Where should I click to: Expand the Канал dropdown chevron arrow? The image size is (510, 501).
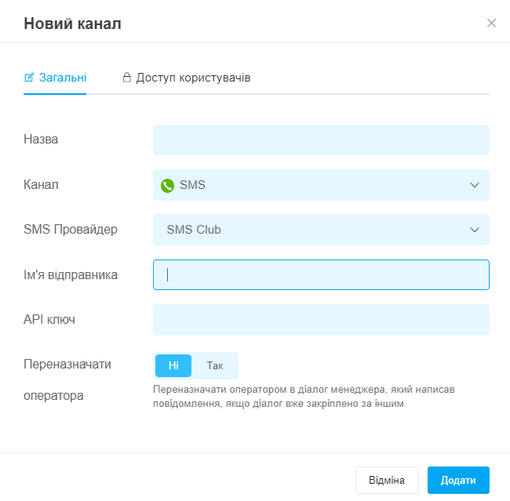tap(475, 185)
